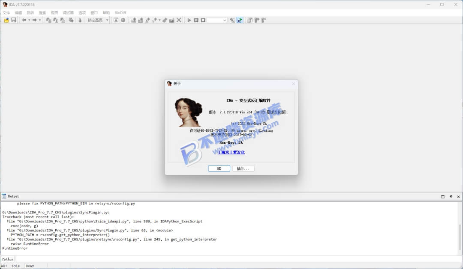Open the 文件 menu
This screenshot has width=463, height=269.
[x=6, y=13]
